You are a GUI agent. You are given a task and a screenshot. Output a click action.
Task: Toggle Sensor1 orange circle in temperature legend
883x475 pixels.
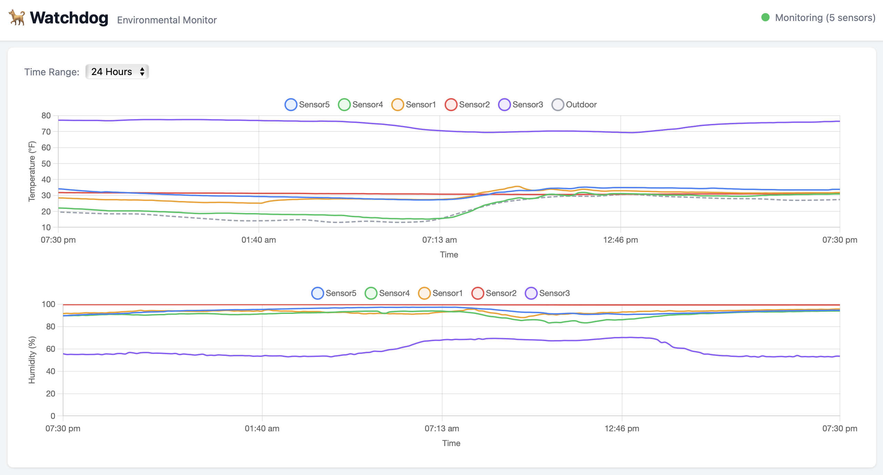397,105
